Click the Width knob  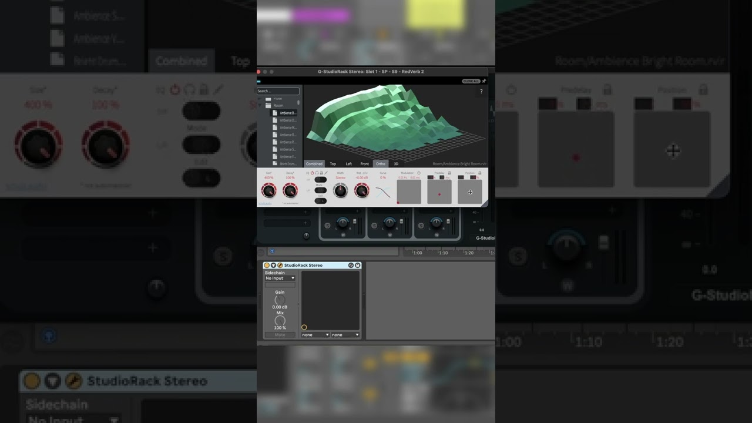[x=340, y=190]
